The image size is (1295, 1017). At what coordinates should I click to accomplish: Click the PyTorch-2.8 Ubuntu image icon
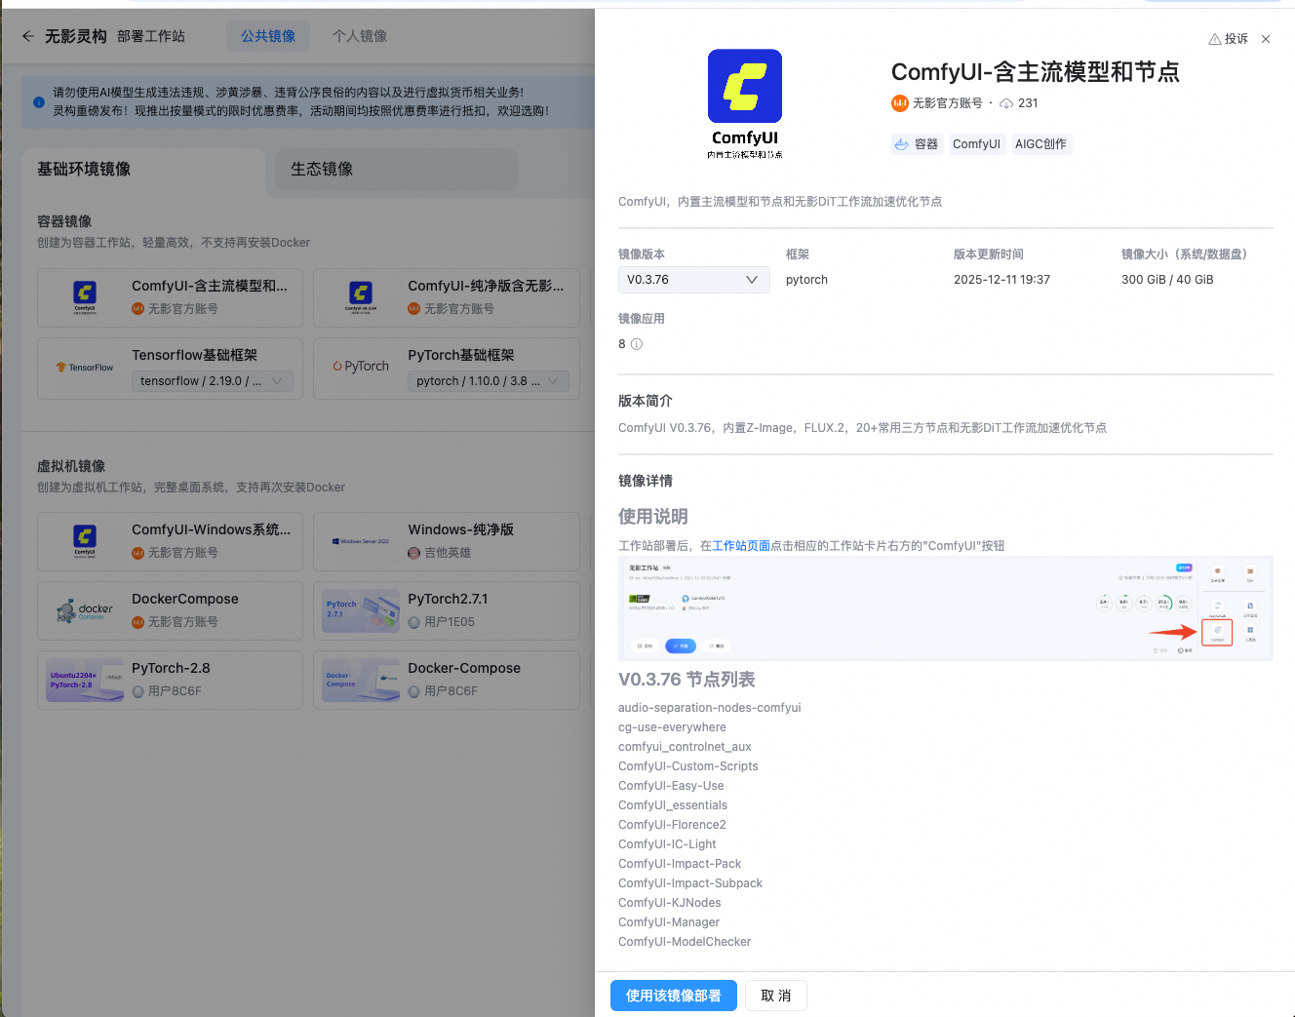coord(84,680)
